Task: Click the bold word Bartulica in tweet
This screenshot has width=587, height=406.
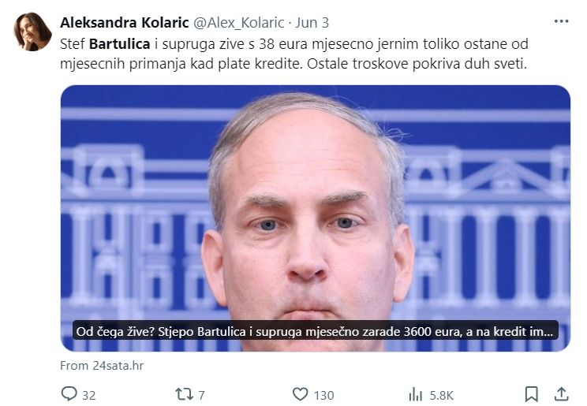Action: 119,44
